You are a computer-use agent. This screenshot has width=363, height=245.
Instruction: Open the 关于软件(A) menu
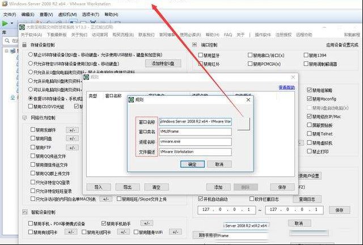[31, 35]
